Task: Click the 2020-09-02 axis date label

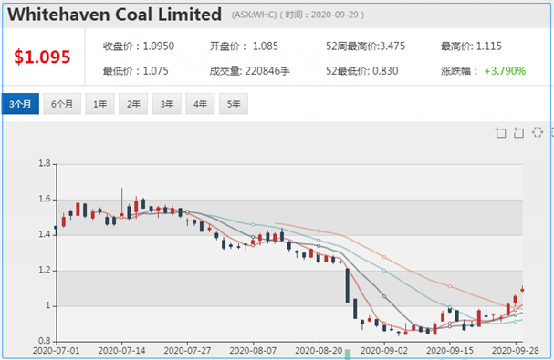Action: (x=384, y=351)
